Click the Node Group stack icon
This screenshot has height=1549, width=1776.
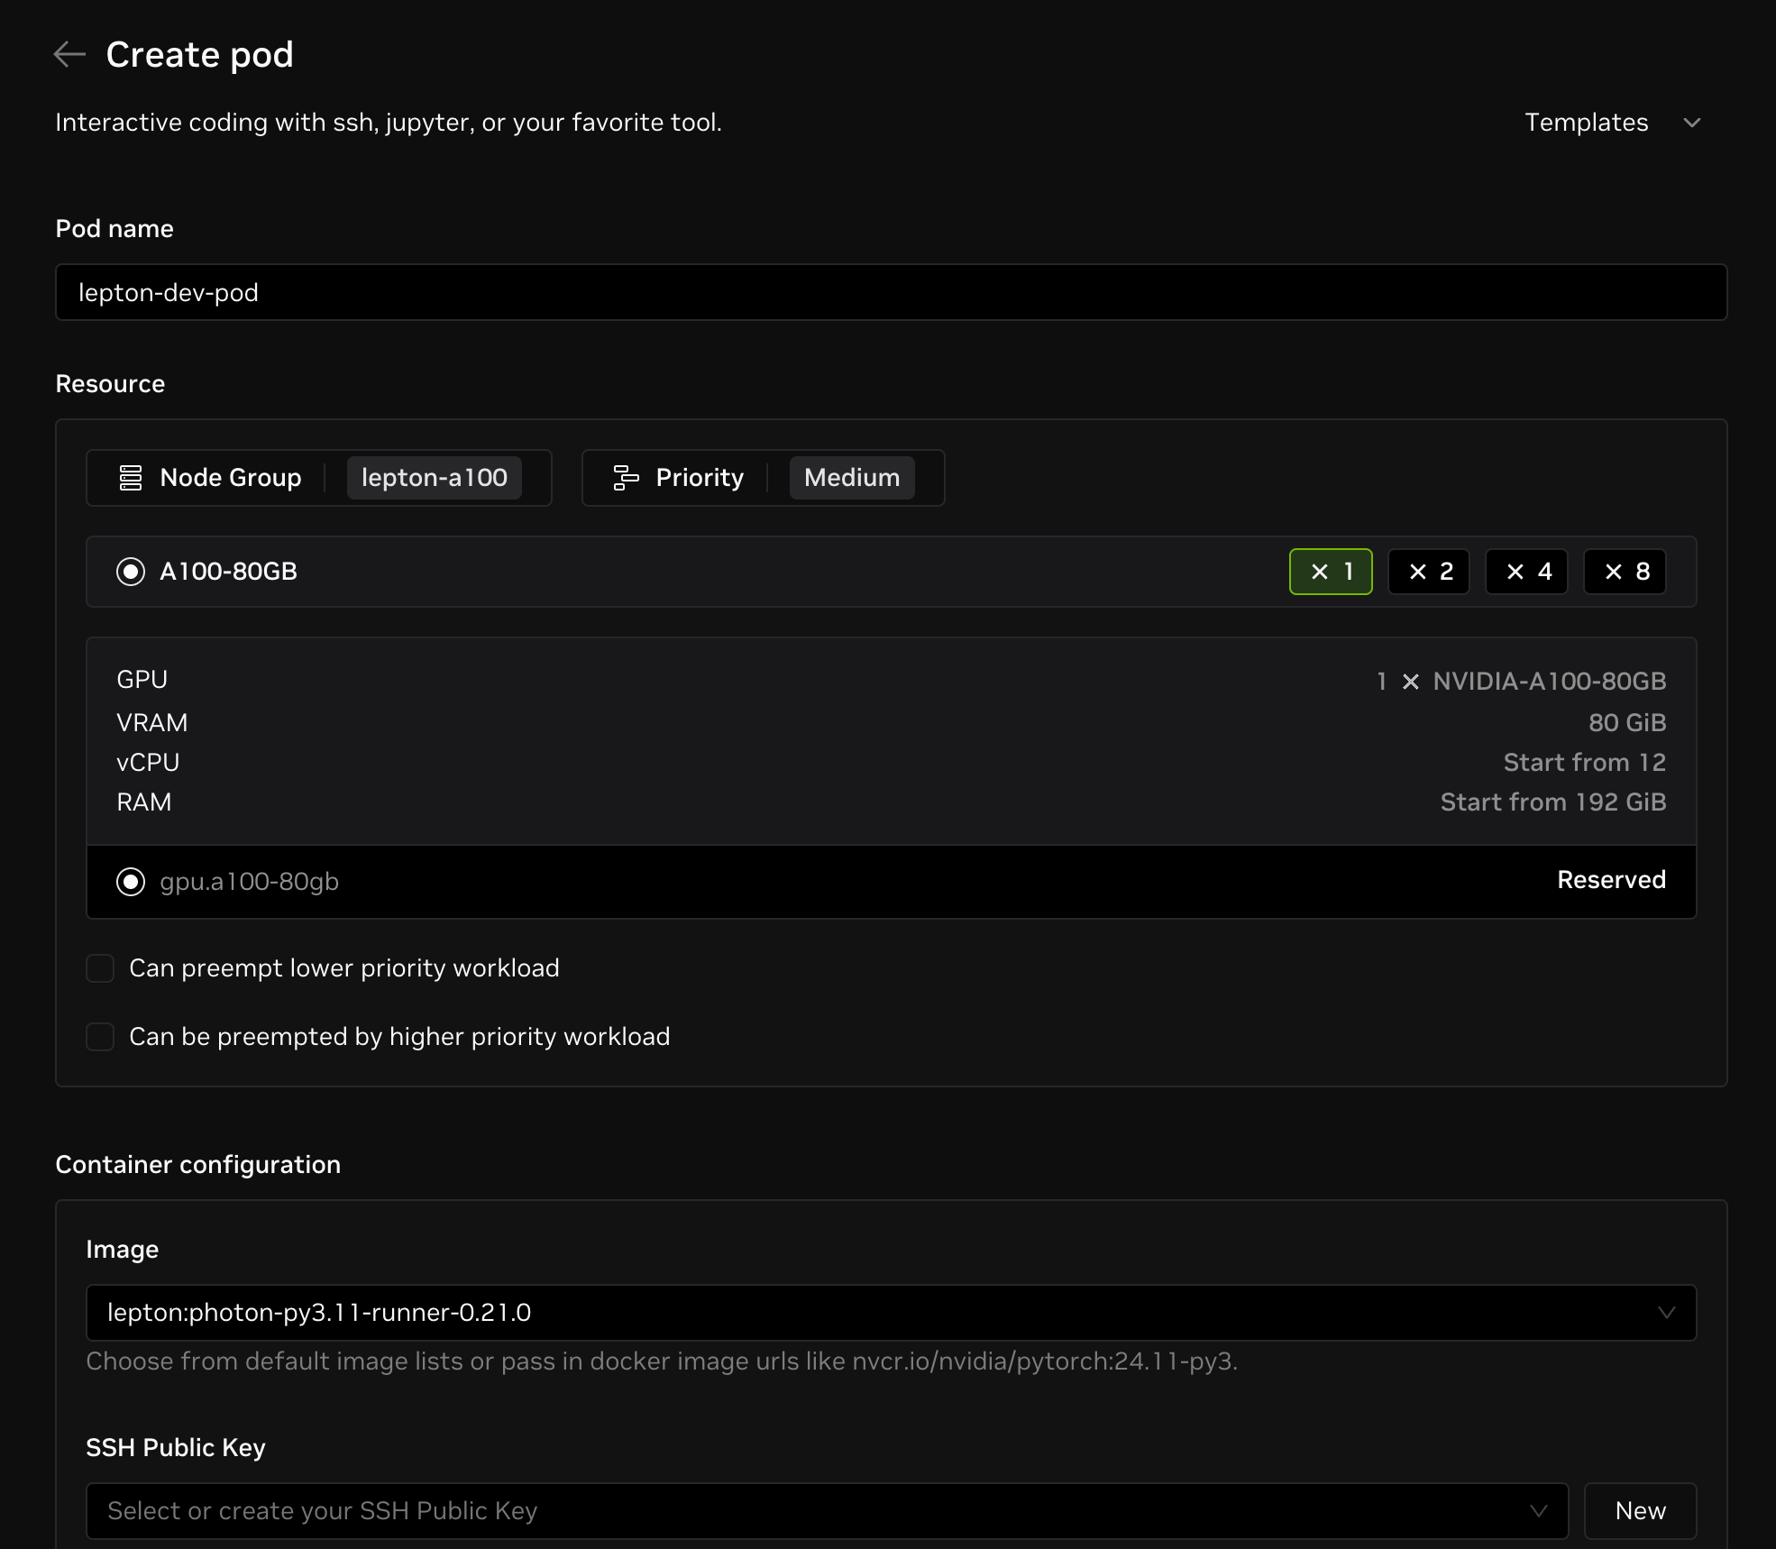(131, 478)
